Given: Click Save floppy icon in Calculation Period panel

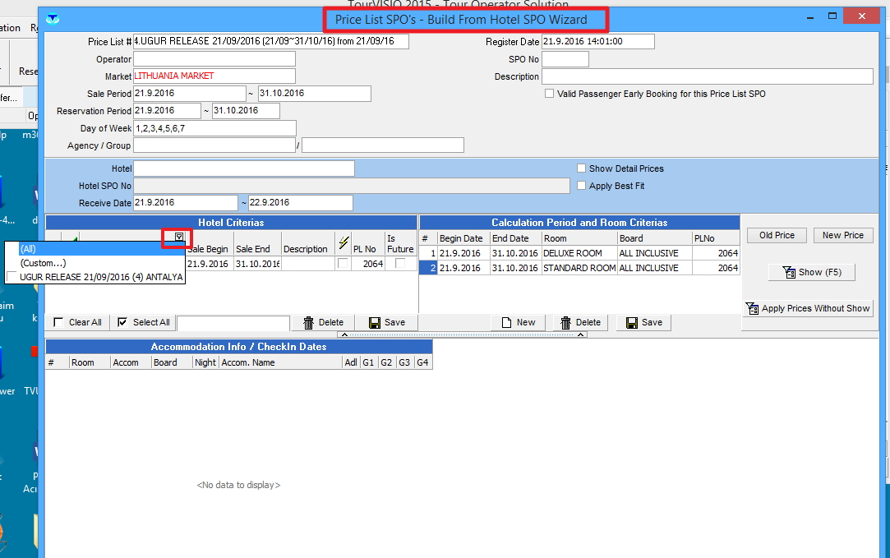Looking at the screenshot, I should [x=632, y=323].
